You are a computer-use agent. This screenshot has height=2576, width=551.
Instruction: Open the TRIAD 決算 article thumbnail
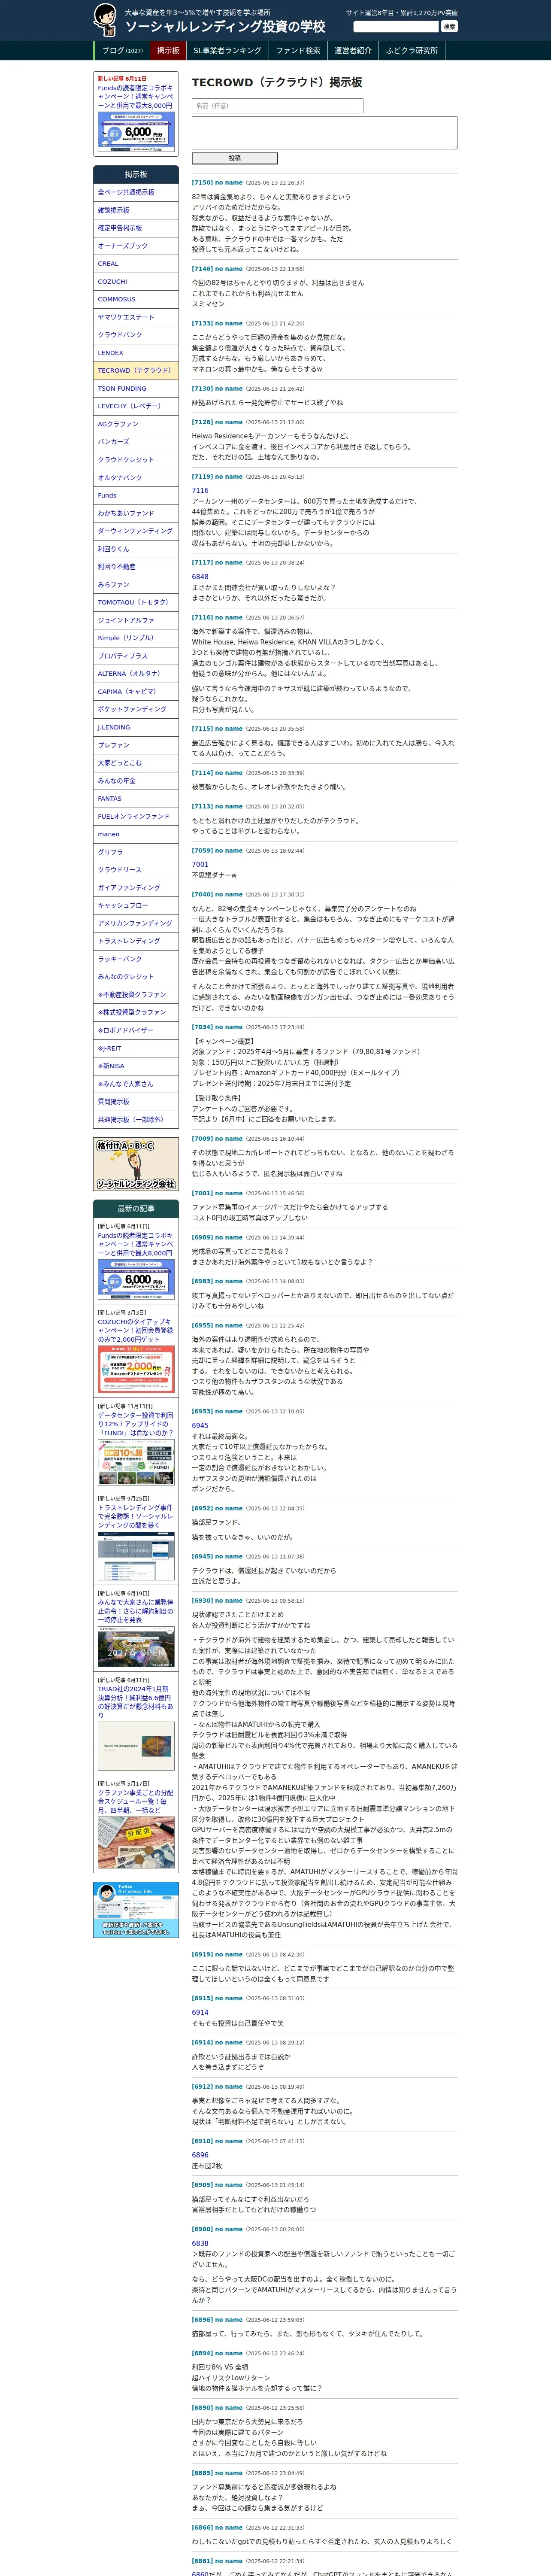point(136,1746)
